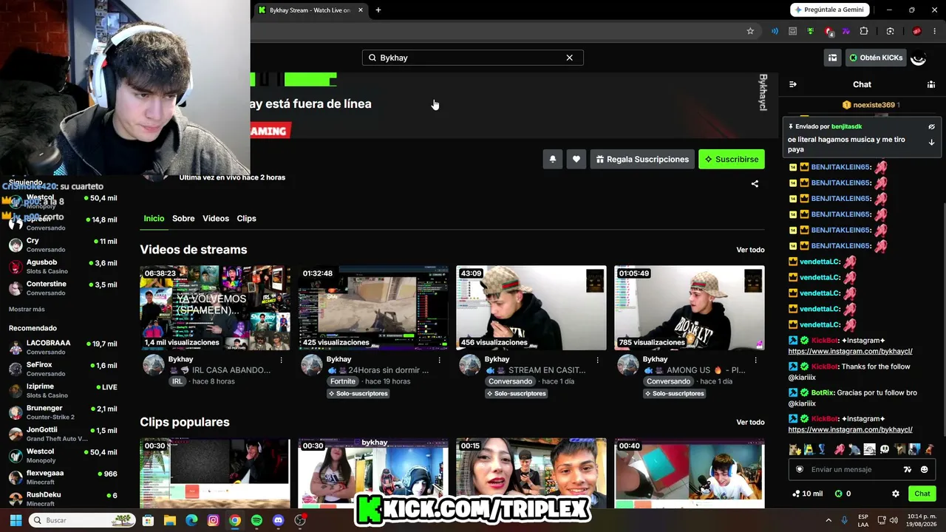This screenshot has width=946, height=532.
Task: Open Chrome extensions puzzle icon
Action: pyautogui.click(x=863, y=31)
